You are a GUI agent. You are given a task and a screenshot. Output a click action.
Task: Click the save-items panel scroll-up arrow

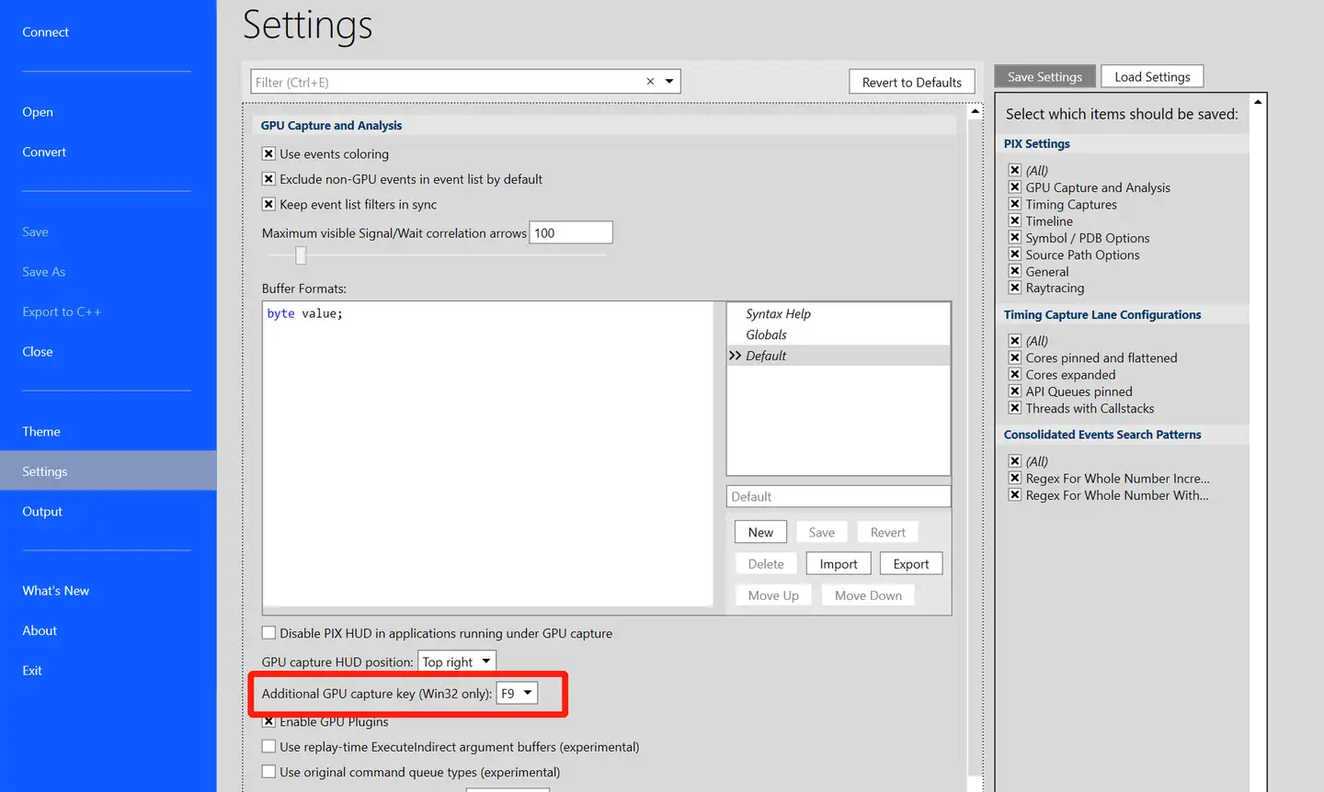coord(1258,102)
